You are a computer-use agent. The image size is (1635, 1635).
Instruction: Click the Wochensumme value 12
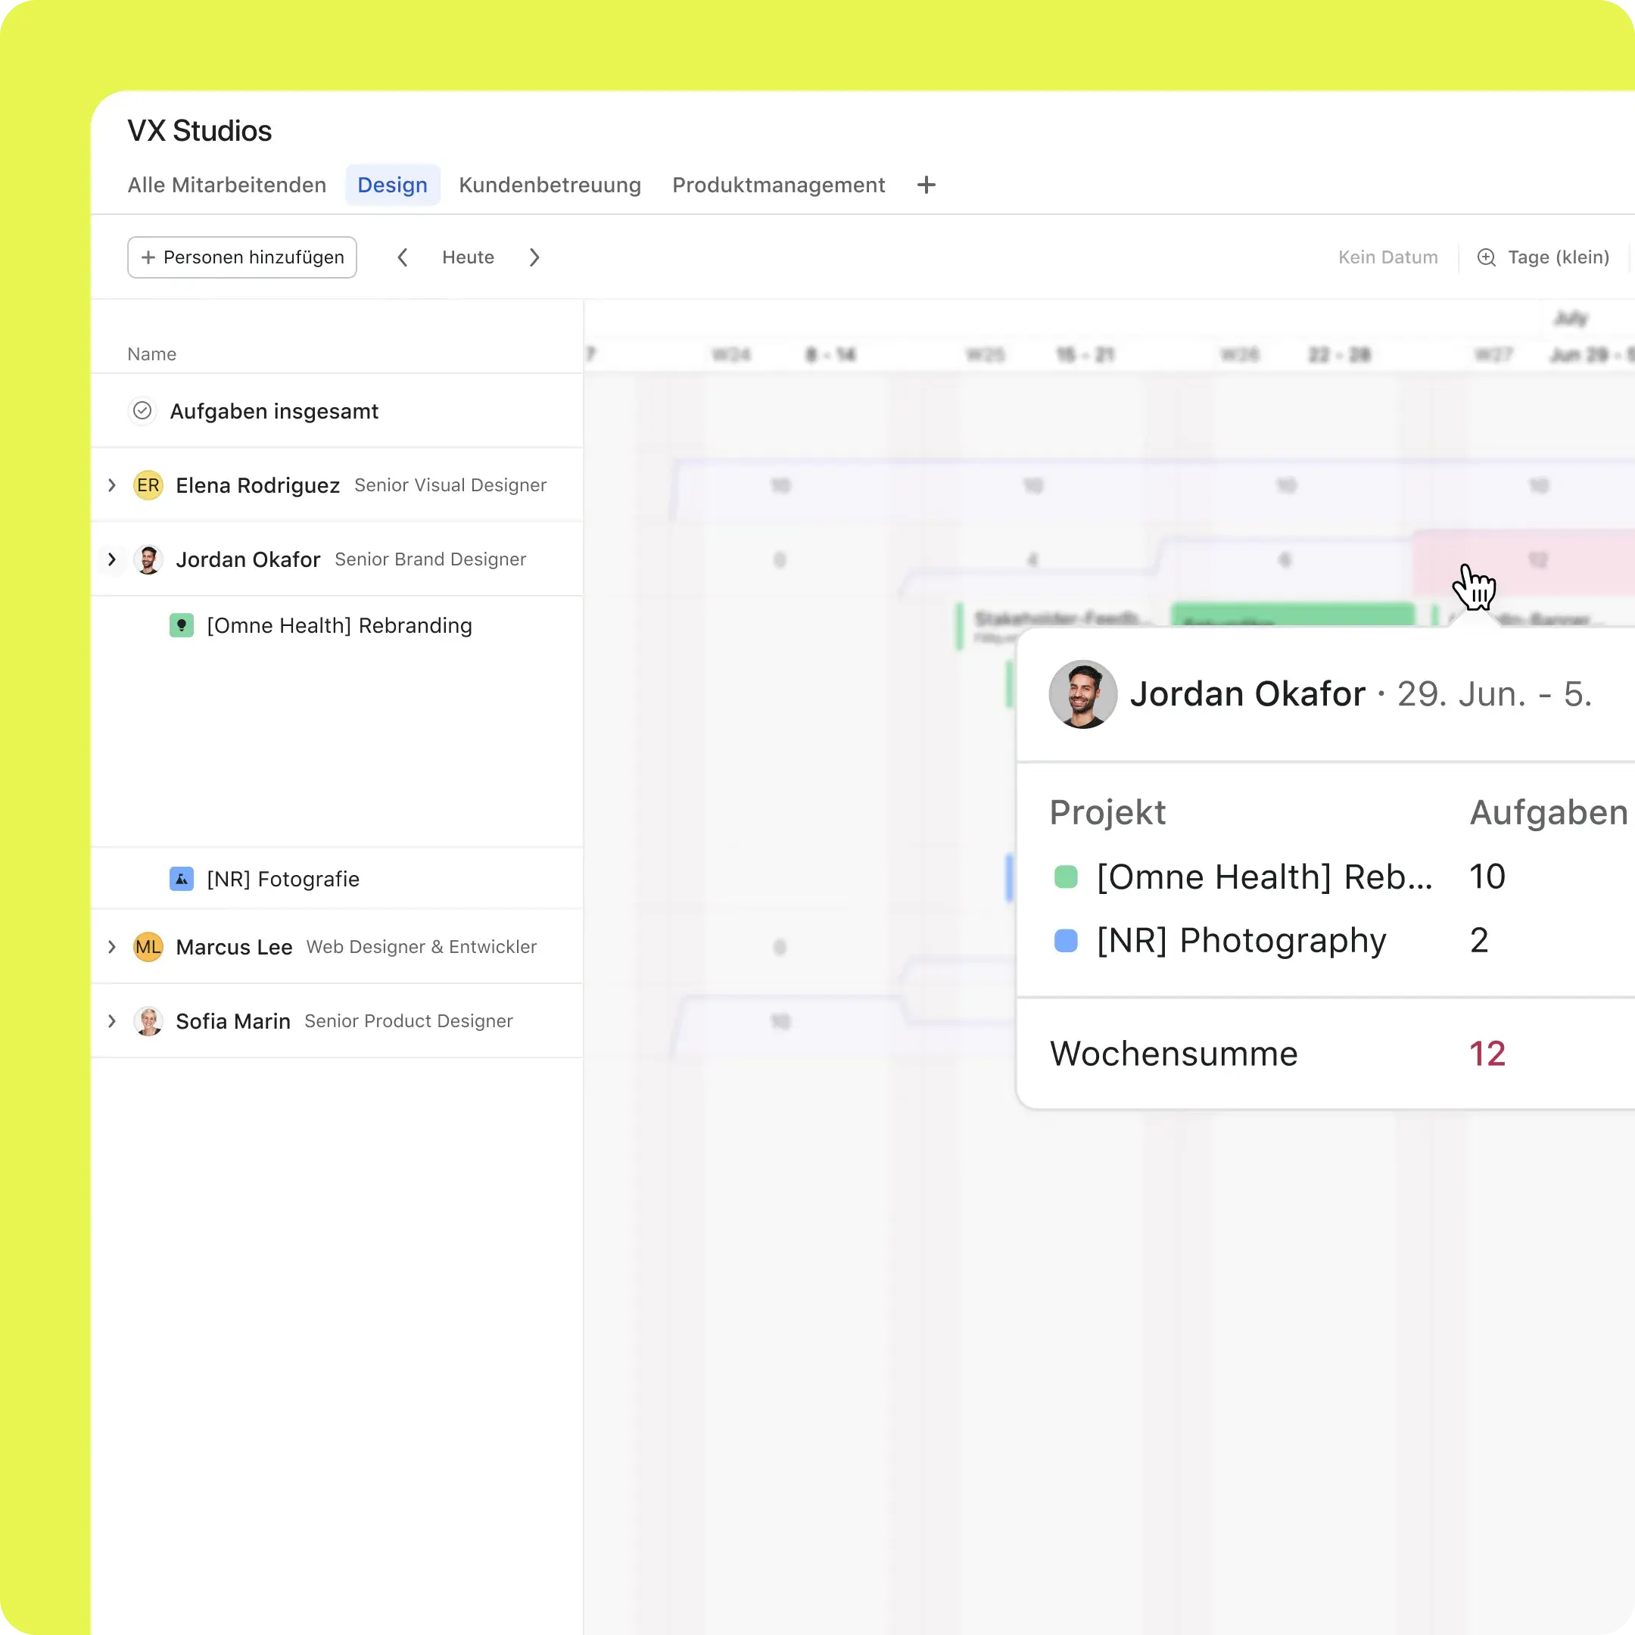pyautogui.click(x=1487, y=1054)
